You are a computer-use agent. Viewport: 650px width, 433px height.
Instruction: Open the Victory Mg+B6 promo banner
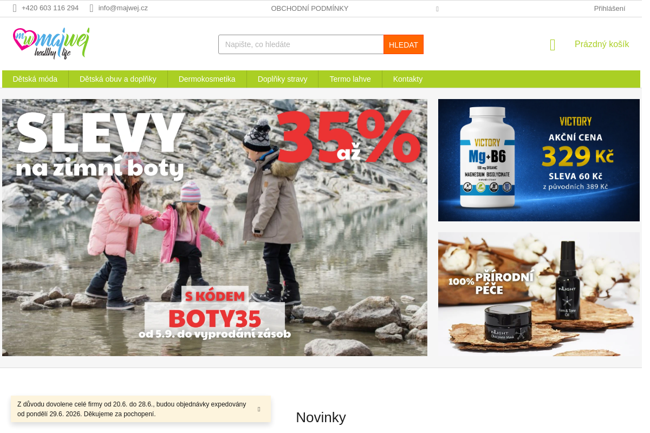point(539,160)
